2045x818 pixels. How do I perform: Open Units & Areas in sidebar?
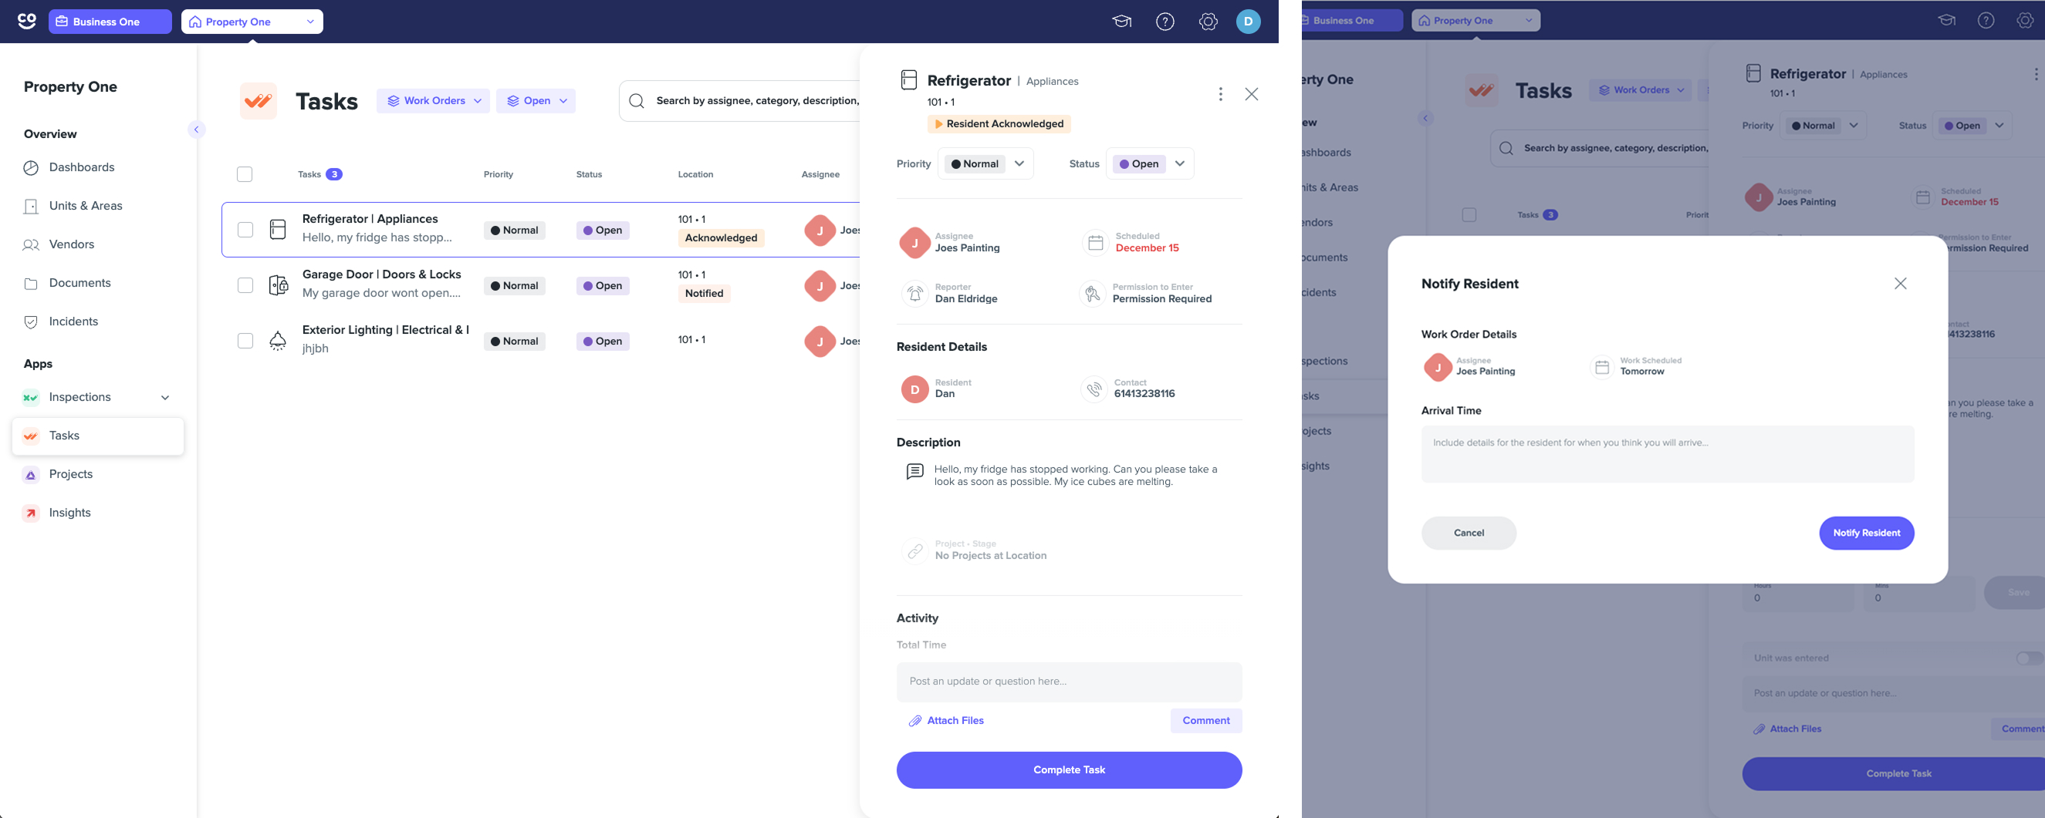[85, 207]
